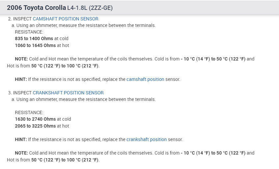Click the '1630 to 2740 Ohms' cold value
This screenshot has width=279, height=169.
[x=35, y=119]
